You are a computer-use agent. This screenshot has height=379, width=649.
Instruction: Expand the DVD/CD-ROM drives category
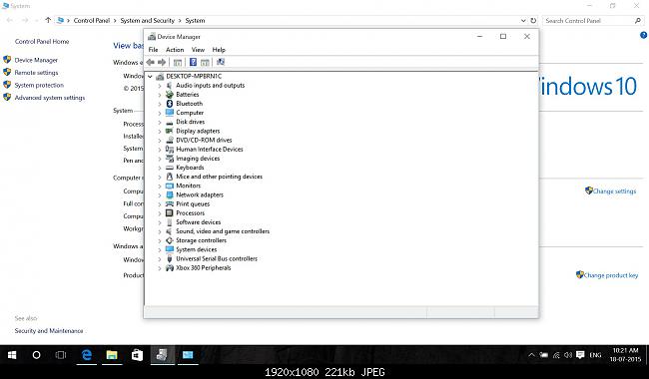tap(160, 140)
